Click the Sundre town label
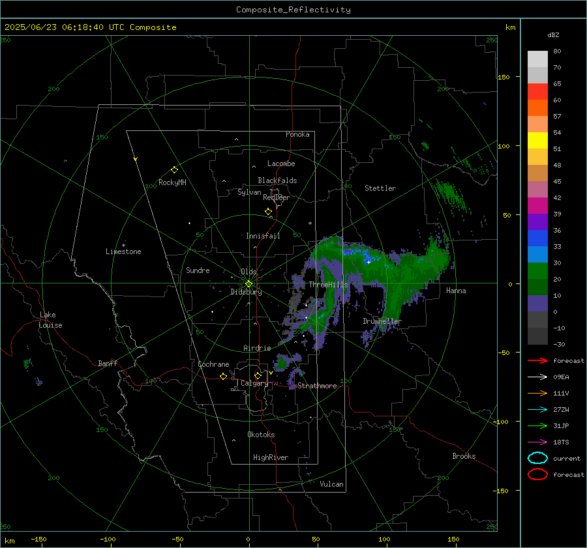 [x=198, y=270]
